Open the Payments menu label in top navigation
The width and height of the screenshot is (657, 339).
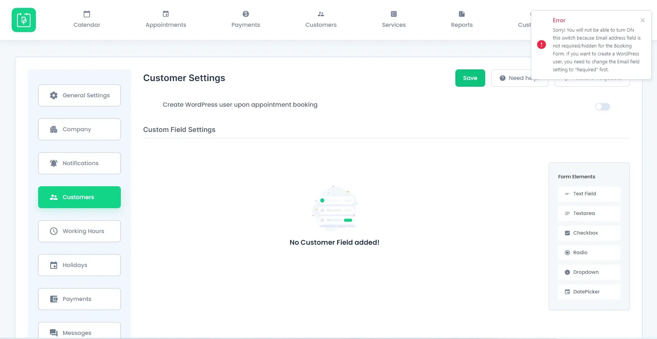click(246, 25)
